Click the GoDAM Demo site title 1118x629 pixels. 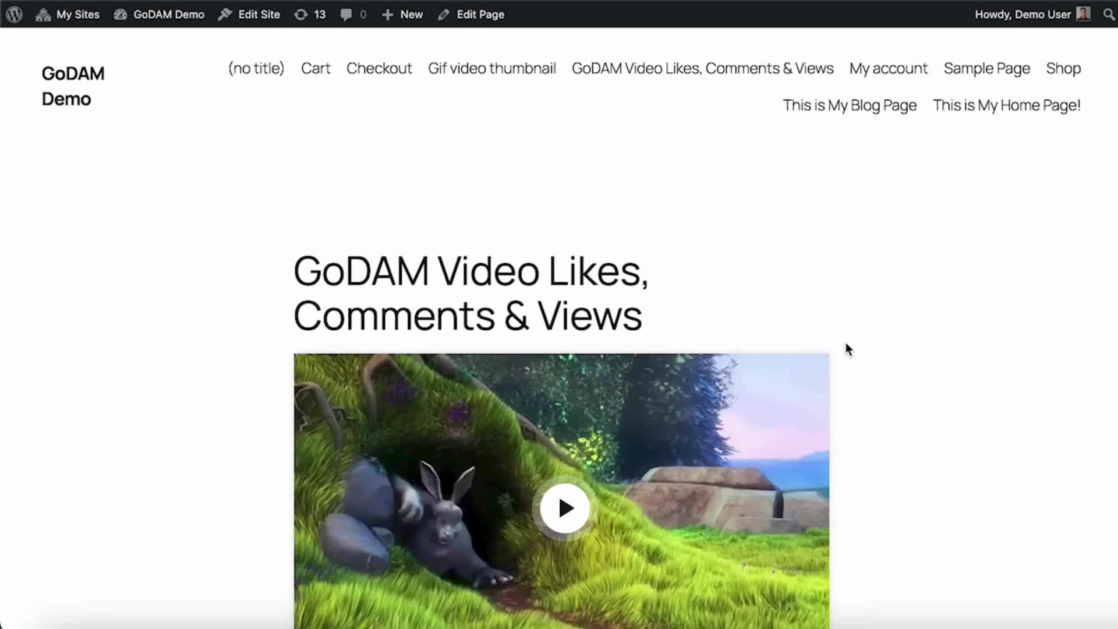(73, 85)
